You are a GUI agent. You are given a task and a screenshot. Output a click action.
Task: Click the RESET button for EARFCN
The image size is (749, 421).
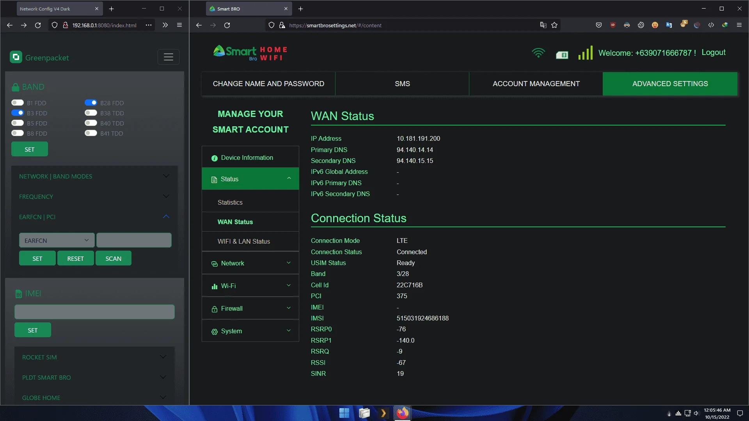coord(76,258)
